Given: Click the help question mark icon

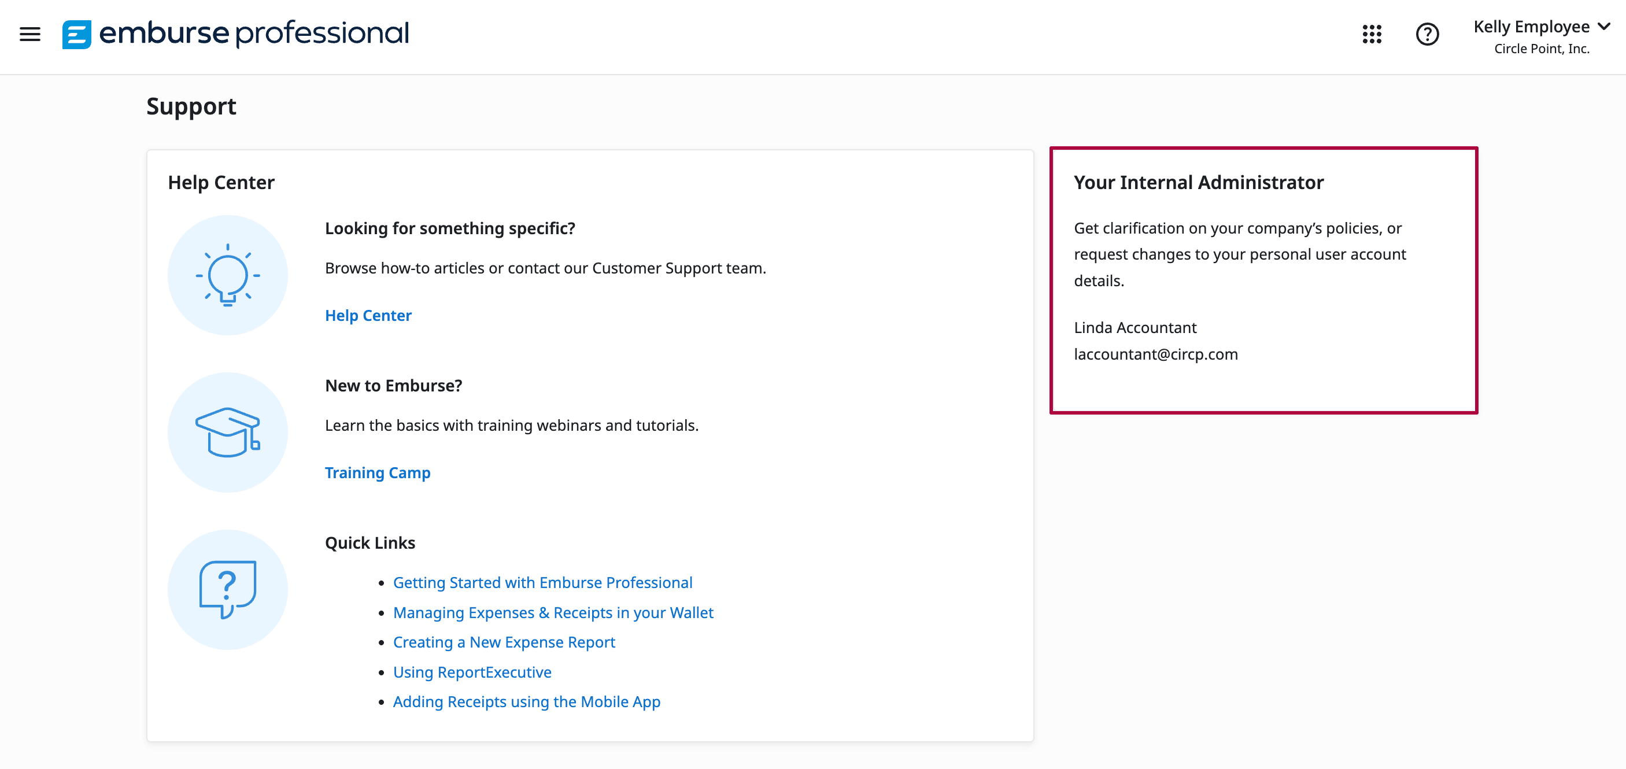Looking at the screenshot, I should tap(1427, 34).
